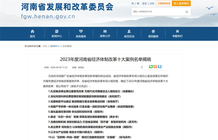The height and width of the screenshot is (140, 218).
Task: Click into the search input field
Action: (x=157, y=12)
